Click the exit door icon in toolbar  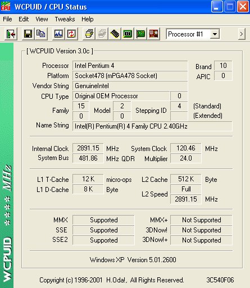click(11, 34)
